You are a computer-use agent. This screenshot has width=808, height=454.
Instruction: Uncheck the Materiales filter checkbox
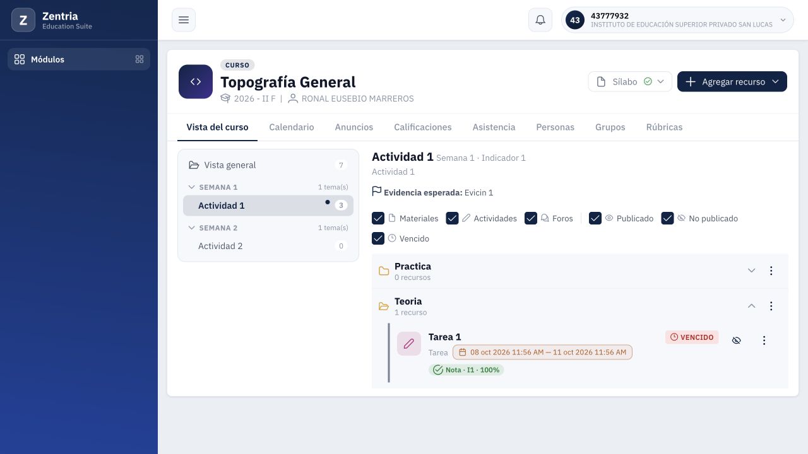378,218
